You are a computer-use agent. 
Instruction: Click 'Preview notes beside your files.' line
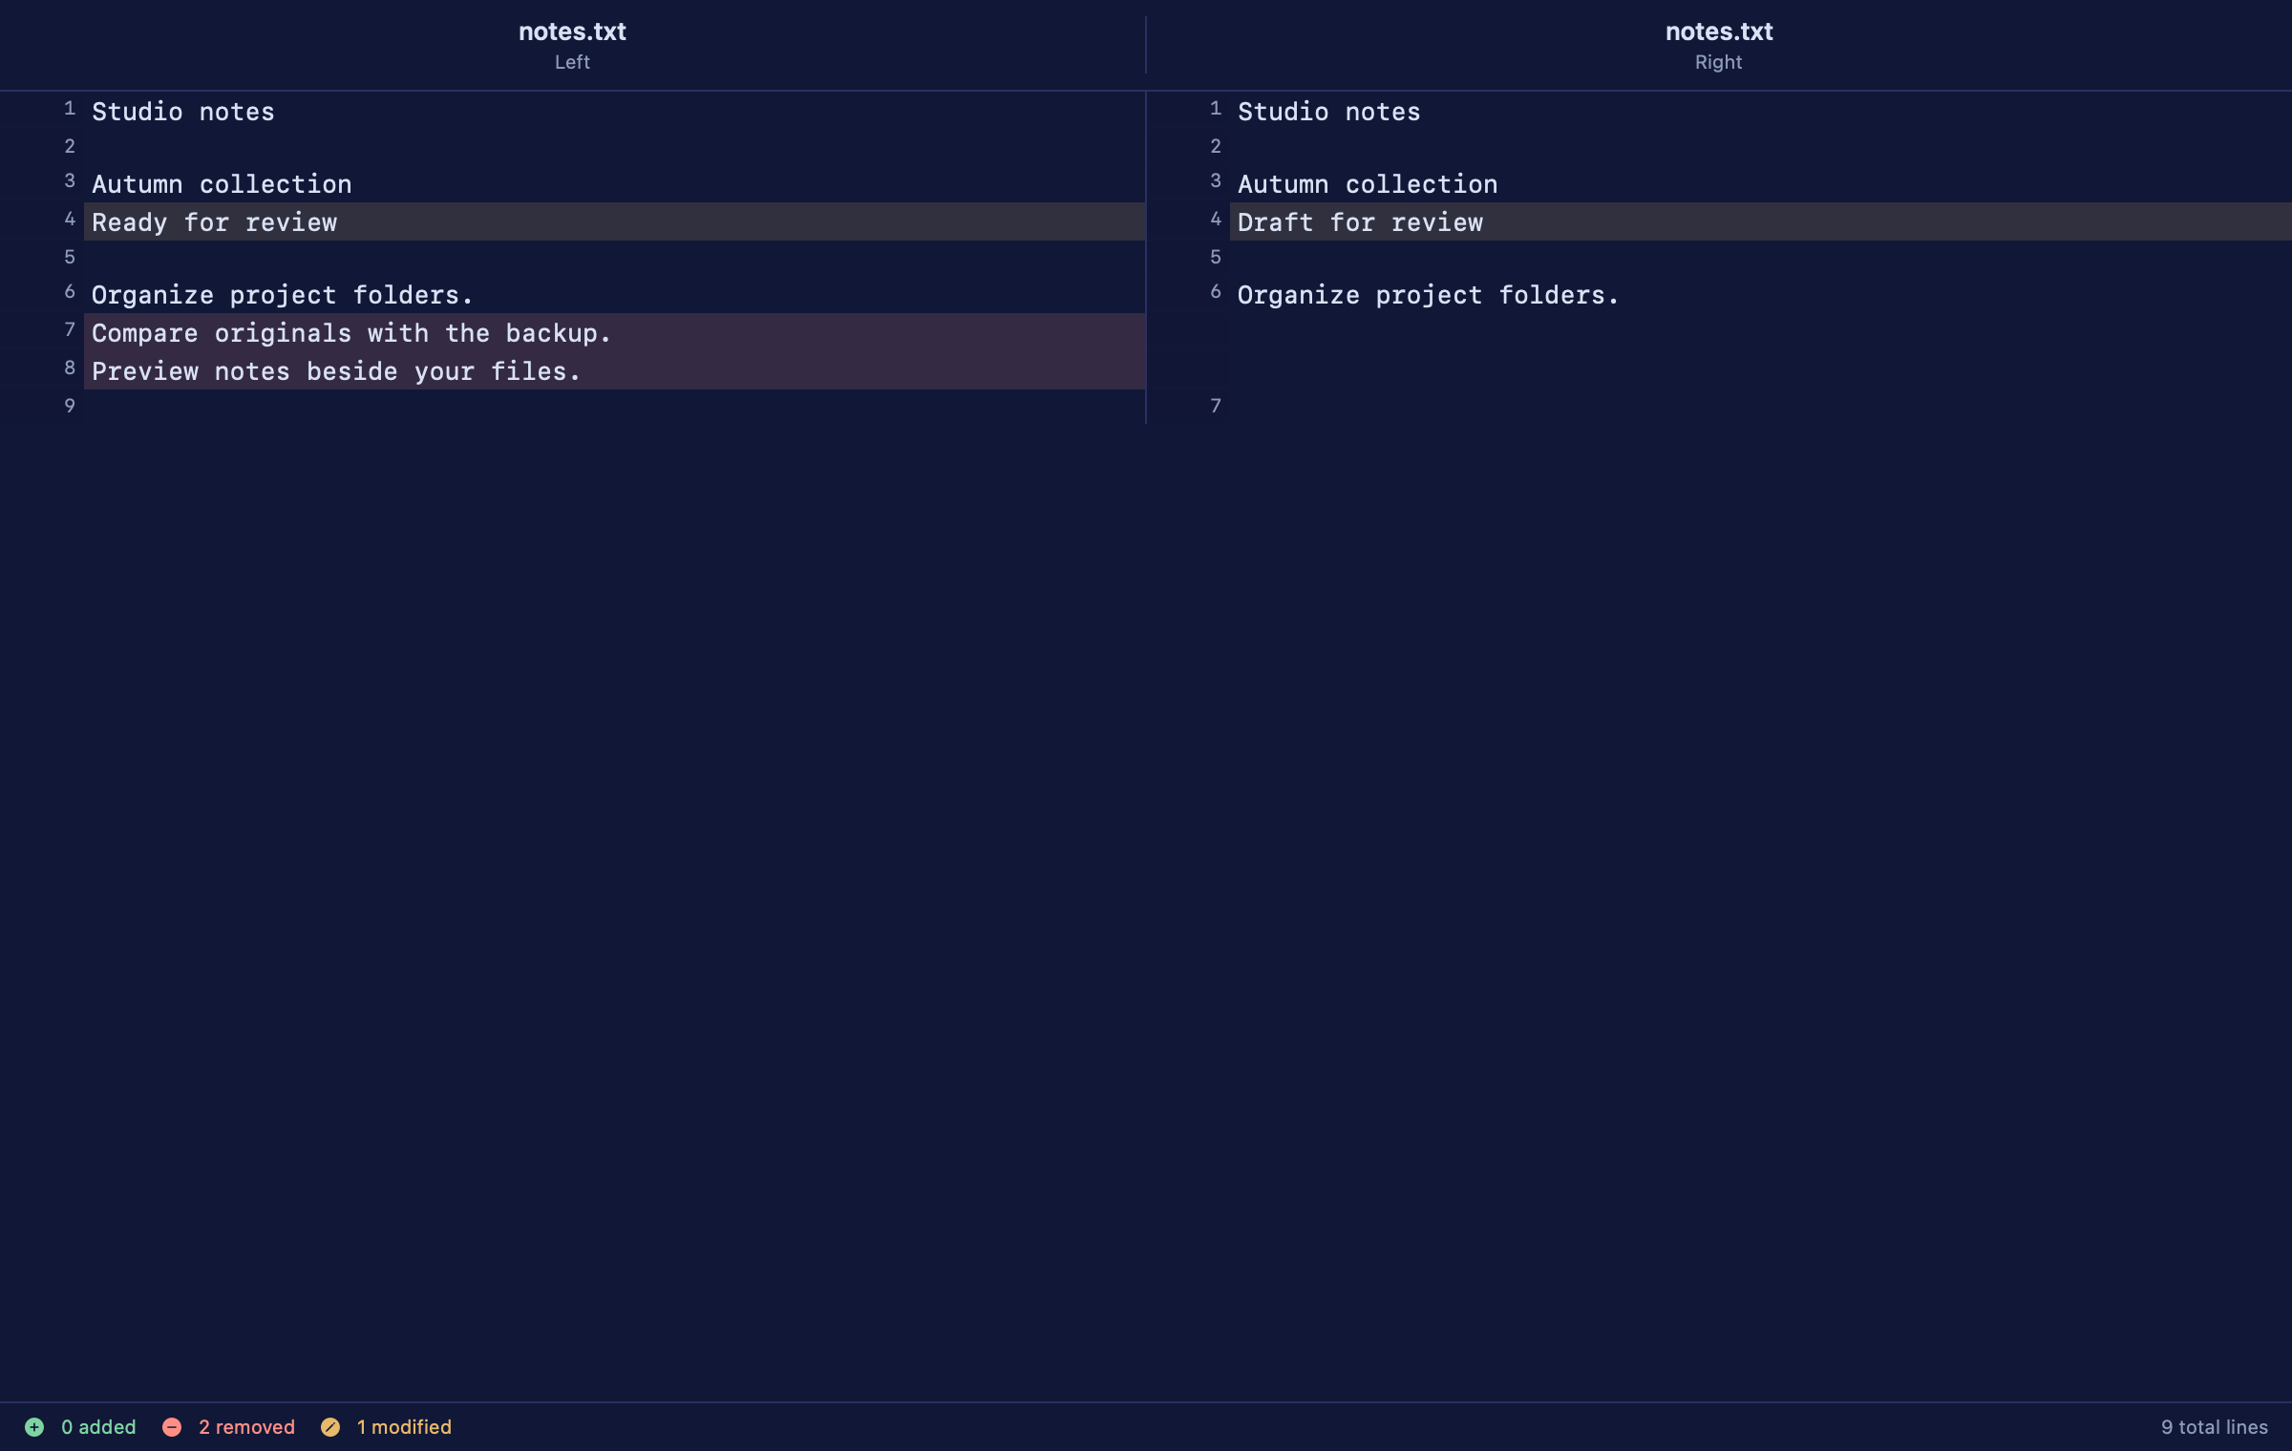tap(614, 370)
